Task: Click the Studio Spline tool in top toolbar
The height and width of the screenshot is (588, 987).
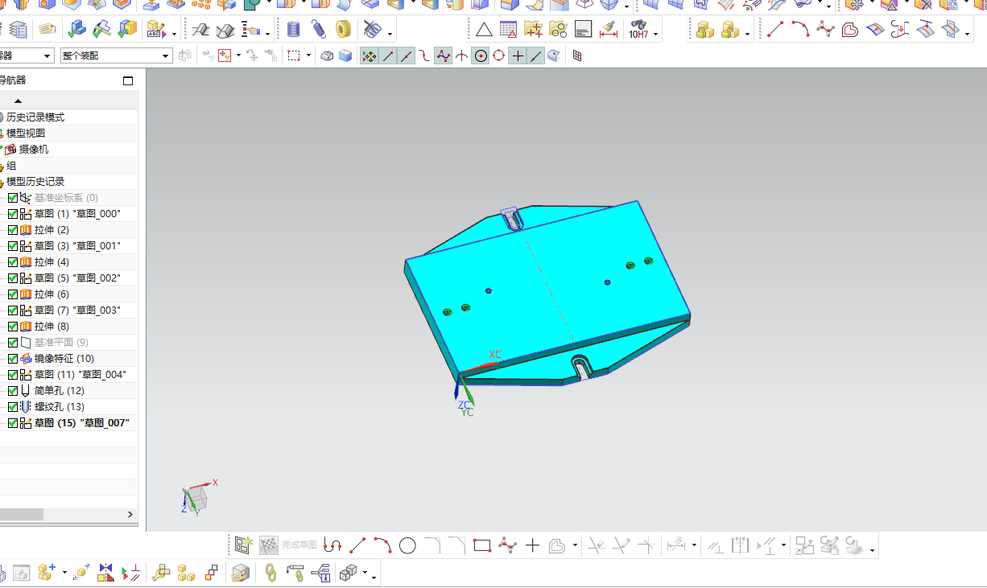Action: [824, 30]
